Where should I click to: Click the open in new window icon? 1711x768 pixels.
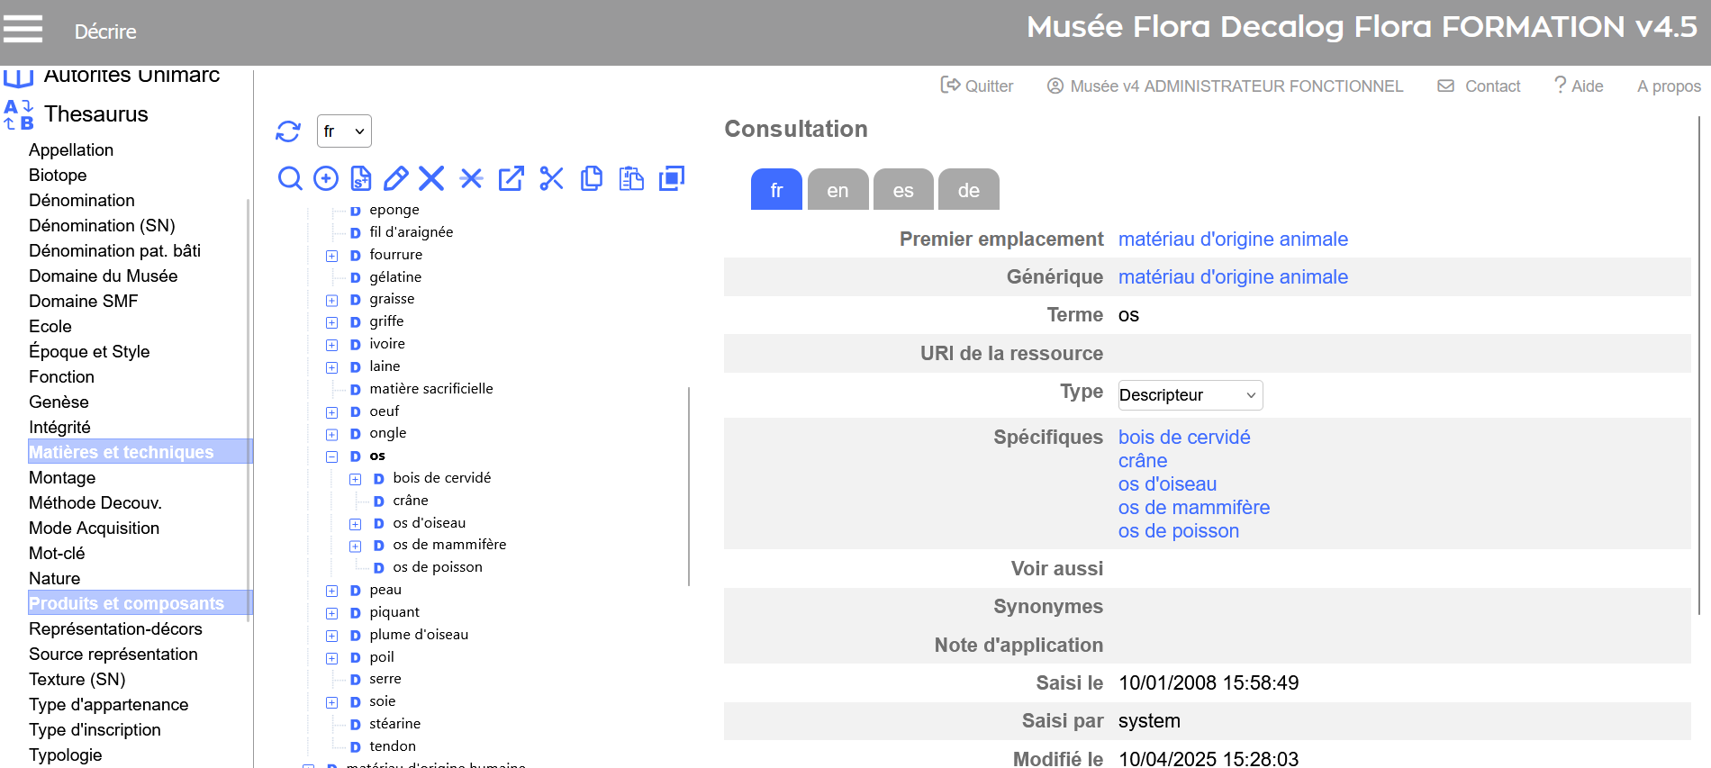coord(511,178)
